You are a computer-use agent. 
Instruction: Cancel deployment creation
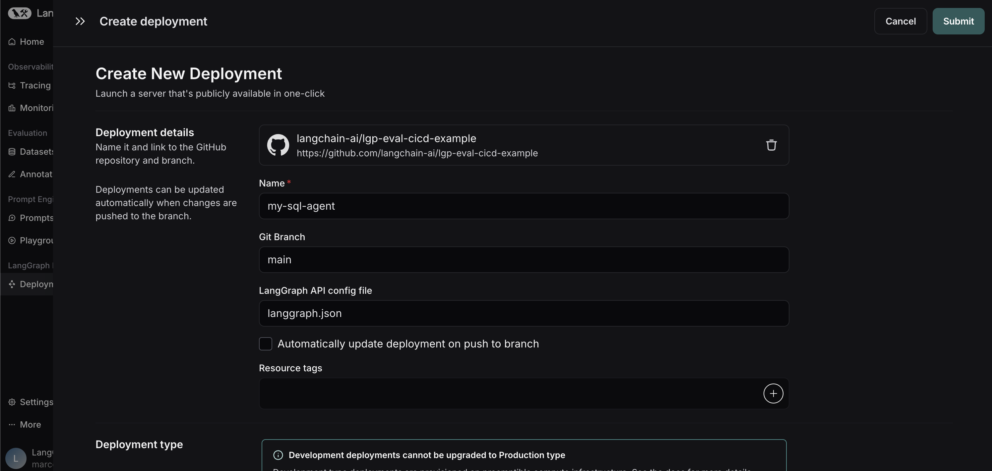[900, 21]
